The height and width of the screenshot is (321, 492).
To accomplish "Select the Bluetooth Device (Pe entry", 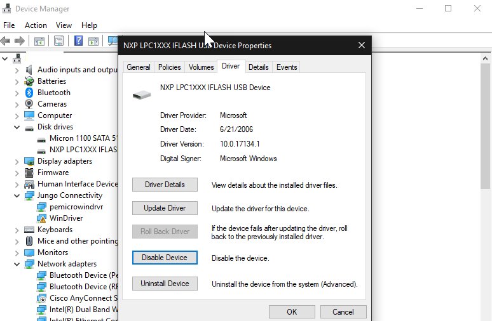I will pyautogui.click(x=83, y=275).
